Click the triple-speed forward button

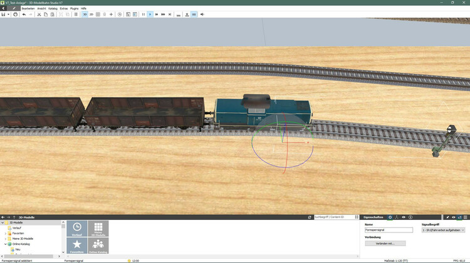(163, 14)
